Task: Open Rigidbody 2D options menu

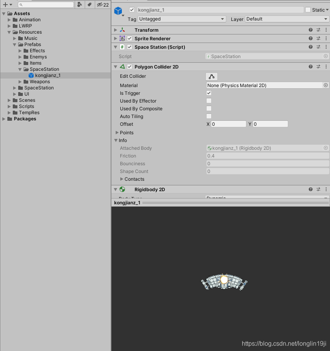Action: [x=326, y=189]
